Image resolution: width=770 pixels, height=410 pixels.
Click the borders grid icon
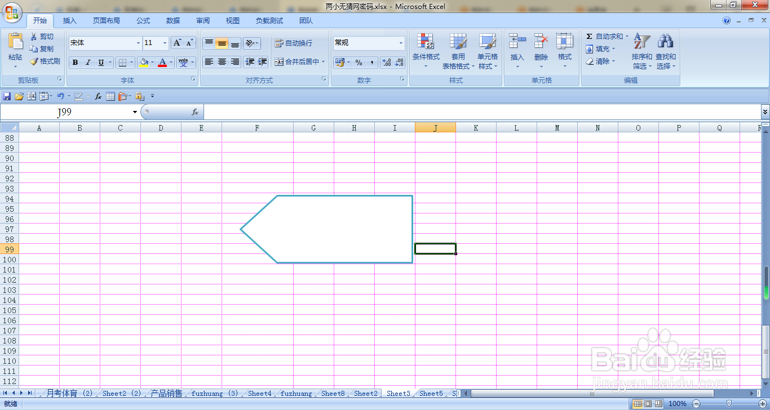click(x=122, y=63)
